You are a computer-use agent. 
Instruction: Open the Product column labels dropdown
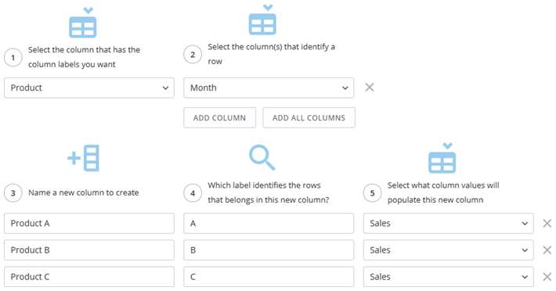tap(89, 88)
